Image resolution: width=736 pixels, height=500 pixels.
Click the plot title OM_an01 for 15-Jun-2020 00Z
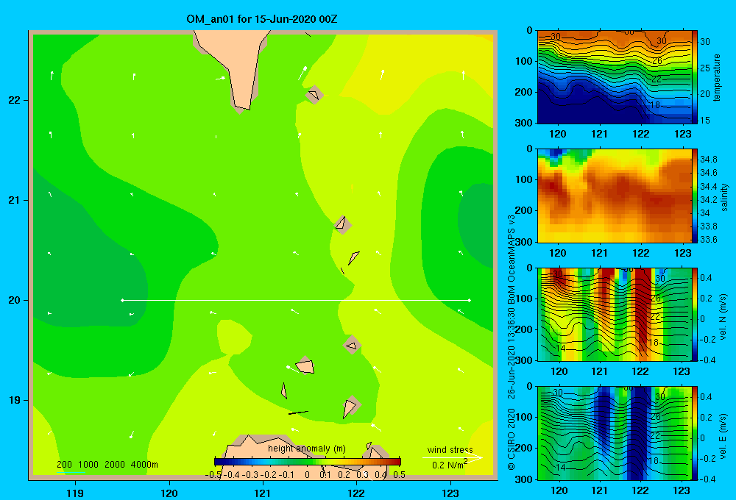point(261,19)
